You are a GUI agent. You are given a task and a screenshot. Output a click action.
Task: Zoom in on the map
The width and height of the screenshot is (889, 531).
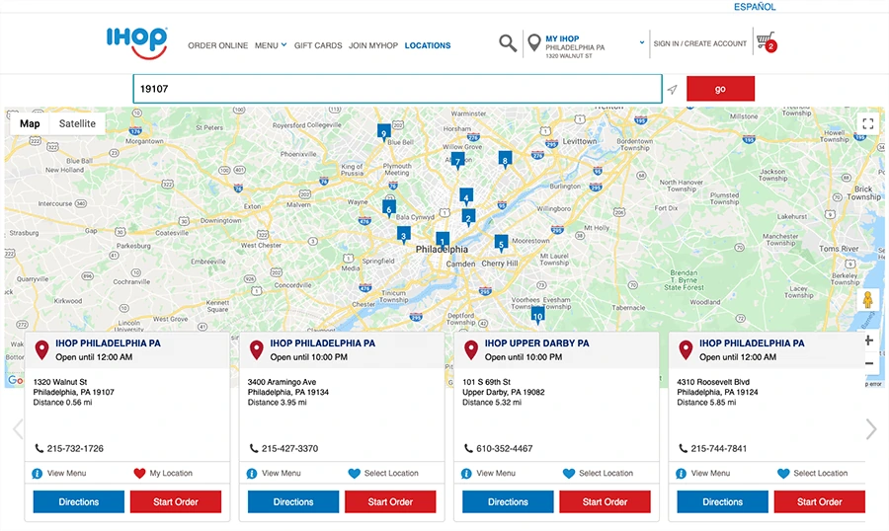868,341
